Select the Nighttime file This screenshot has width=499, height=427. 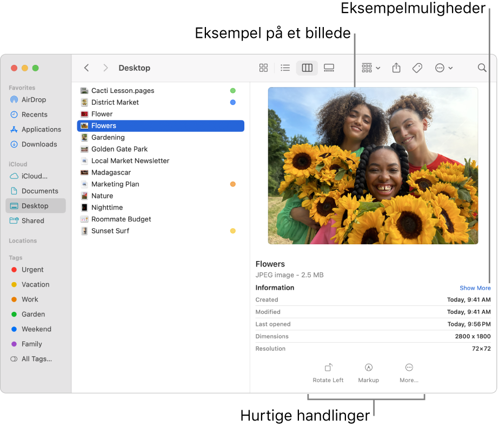click(161, 208)
